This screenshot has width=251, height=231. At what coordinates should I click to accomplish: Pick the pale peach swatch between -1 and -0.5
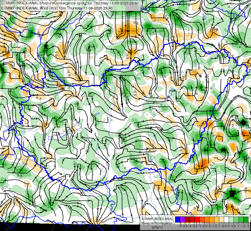222,219
